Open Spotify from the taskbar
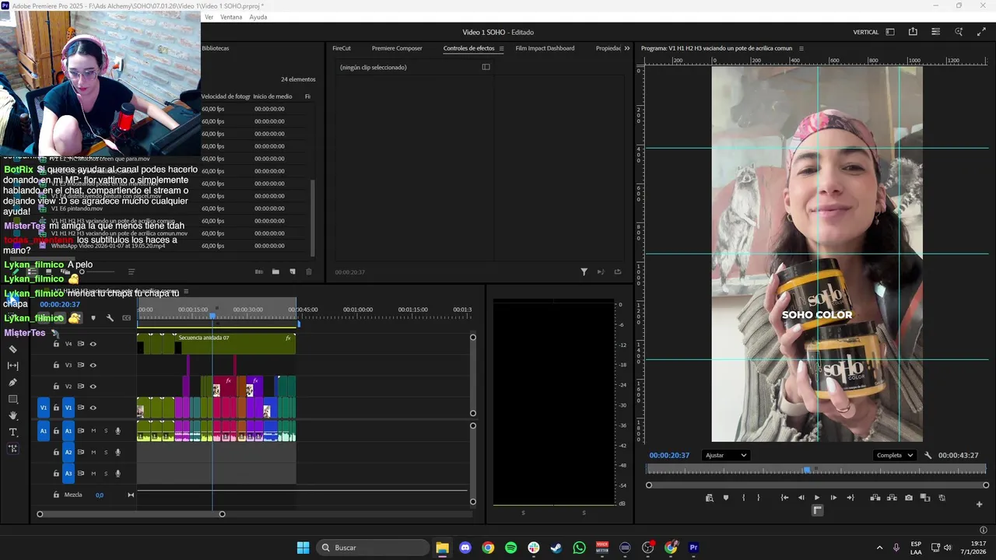 point(510,548)
